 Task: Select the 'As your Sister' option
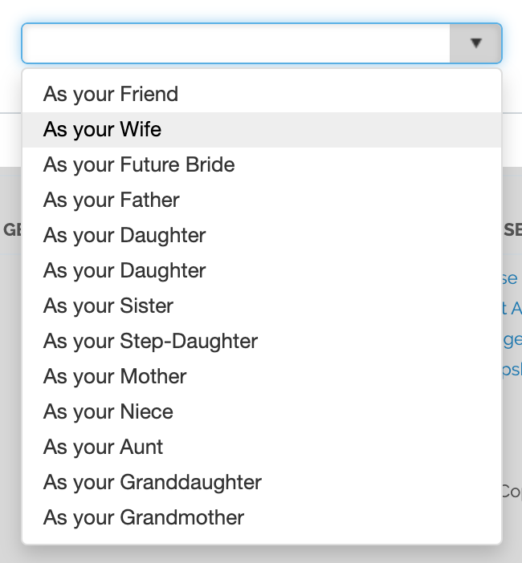click(108, 306)
